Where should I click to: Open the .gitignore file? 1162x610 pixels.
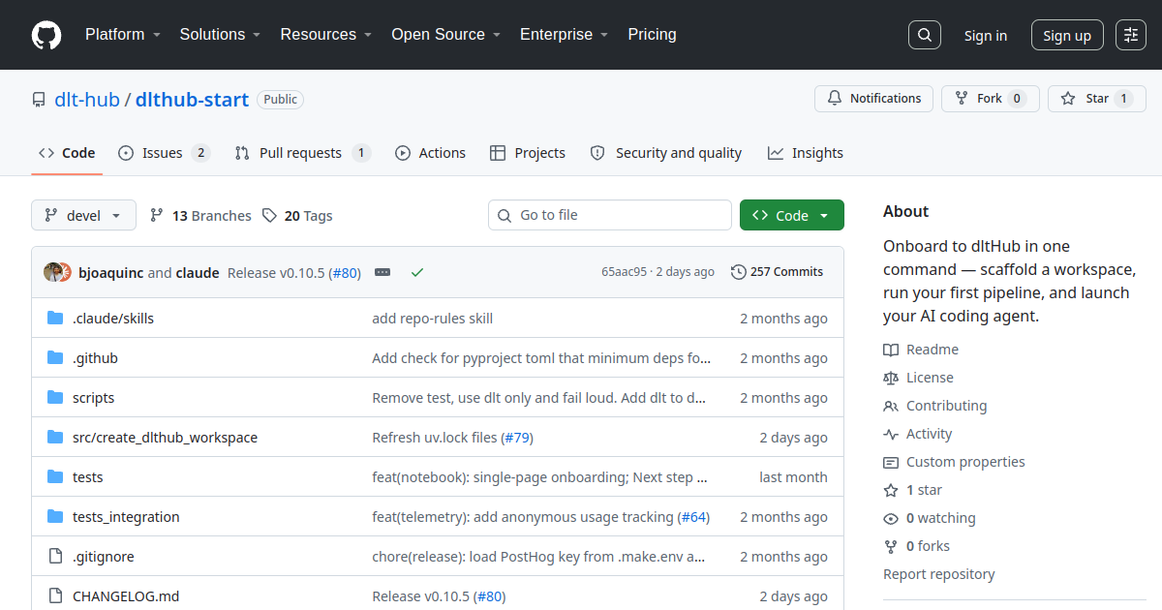(x=104, y=557)
